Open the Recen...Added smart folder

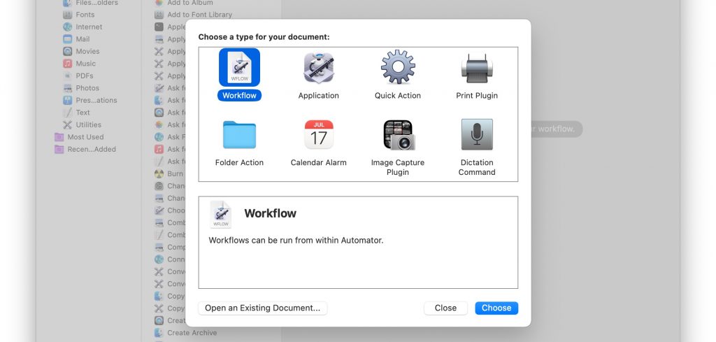click(x=85, y=149)
